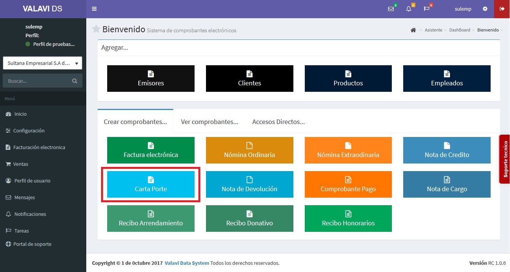Viewport: 510px width, 272px height.
Task: Click the search magnifier icon in sidebar
Action: [74, 81]
